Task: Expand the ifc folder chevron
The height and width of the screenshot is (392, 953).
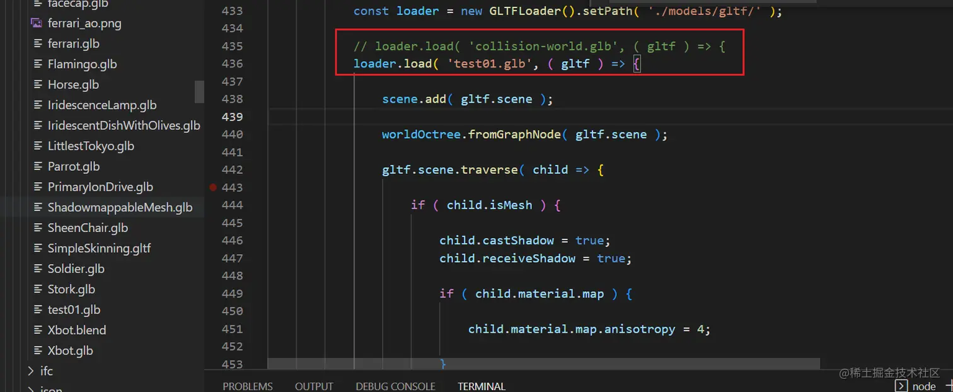Action: tap(31, 371)
